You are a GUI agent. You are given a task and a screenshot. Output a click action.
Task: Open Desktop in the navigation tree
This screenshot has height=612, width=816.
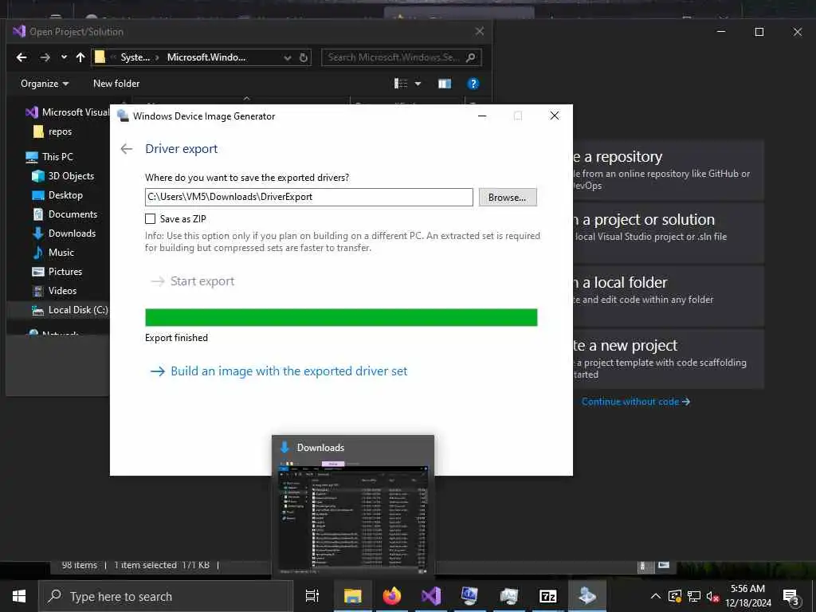[x=57, y=195]
